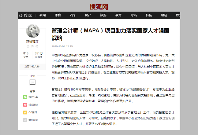The width and height of the screenshot is (198, 135).
Task: Click the Sohu home icon in navbar
Action: point(21,15)
